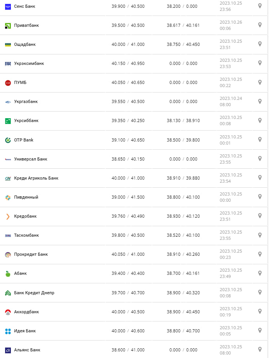Image resolution: width=269 pixels, height=358 pixels.
Task: Click the Приватбанк logo icon
Action: point(8,26)
